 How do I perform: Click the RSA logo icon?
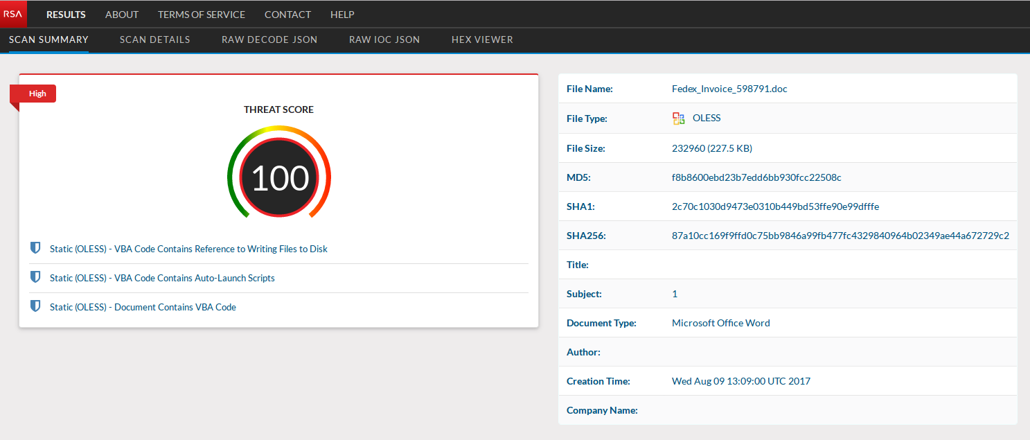click(x=13, y=14)
